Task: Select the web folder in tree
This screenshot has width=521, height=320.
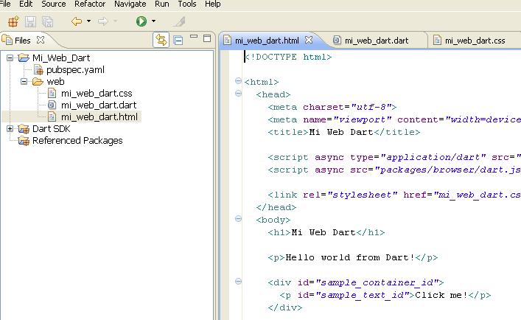Action: [x=55, y=81]
